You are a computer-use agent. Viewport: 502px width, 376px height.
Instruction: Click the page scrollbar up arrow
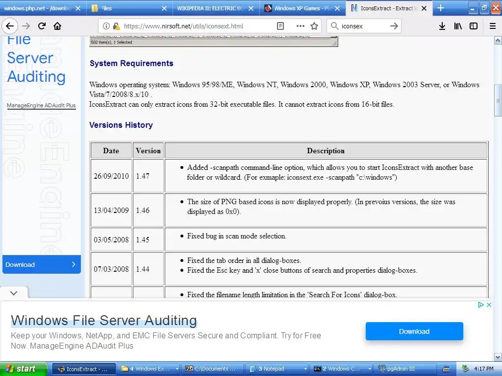pos(498,40)
